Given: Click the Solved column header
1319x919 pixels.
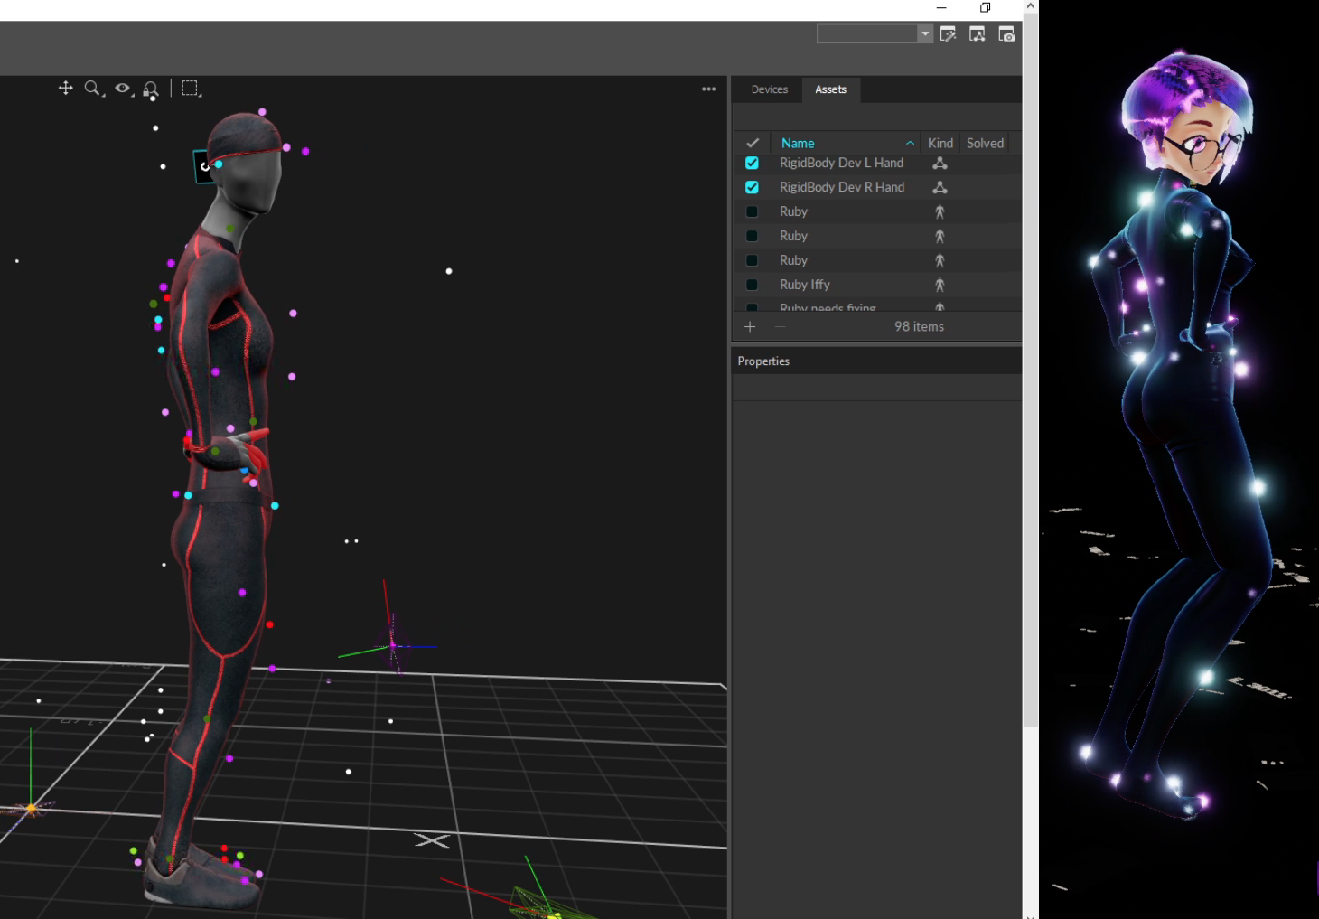Looking at the screenshot, I should [985, 143].
